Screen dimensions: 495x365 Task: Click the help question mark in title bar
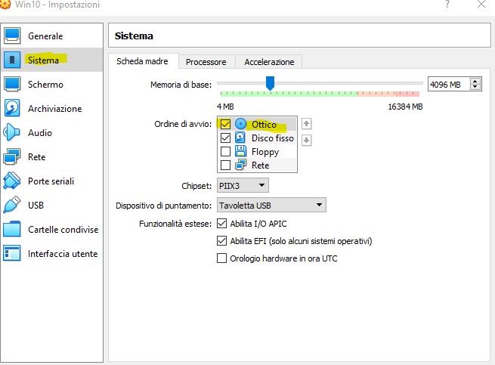coord(447,5)
